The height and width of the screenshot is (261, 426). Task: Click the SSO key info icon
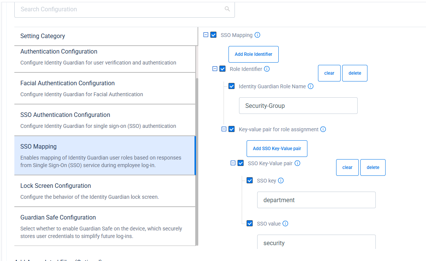(x=281, y=180)
